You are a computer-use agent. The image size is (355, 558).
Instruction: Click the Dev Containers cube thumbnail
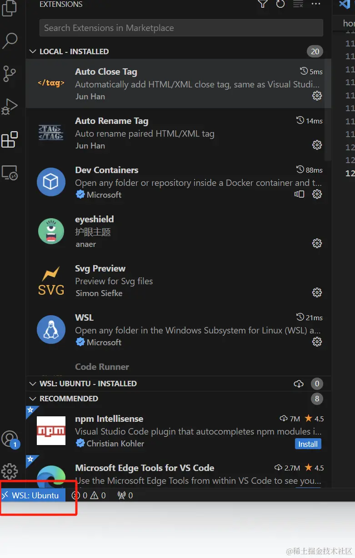51,182
